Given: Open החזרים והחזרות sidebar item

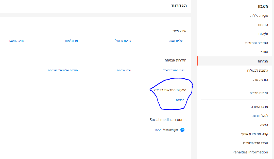Looking at the screenshot, I should 256,43.
